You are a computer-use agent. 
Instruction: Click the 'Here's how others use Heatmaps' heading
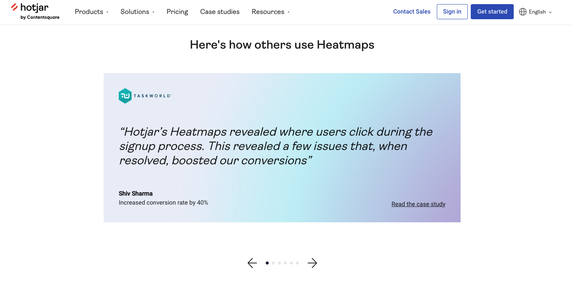(x=282, y=45)
